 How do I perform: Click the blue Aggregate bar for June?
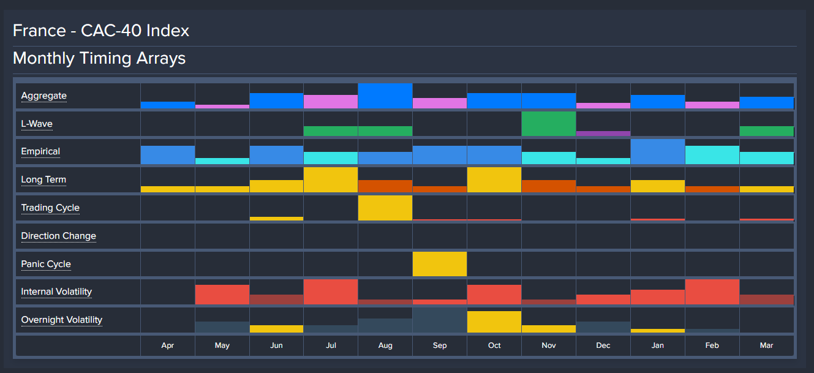(276, 101)
